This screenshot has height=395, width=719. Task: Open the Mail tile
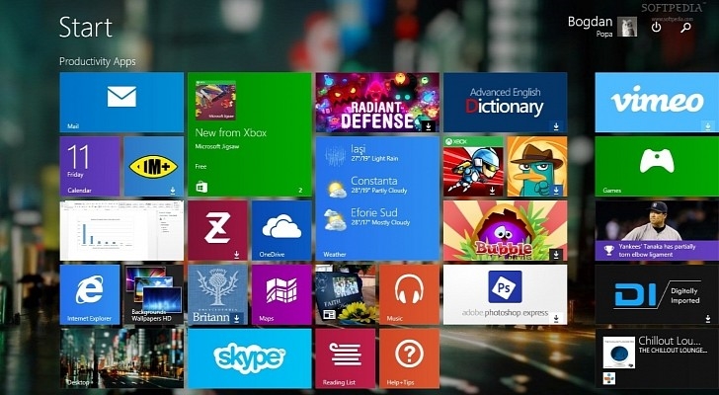[121, 102]
